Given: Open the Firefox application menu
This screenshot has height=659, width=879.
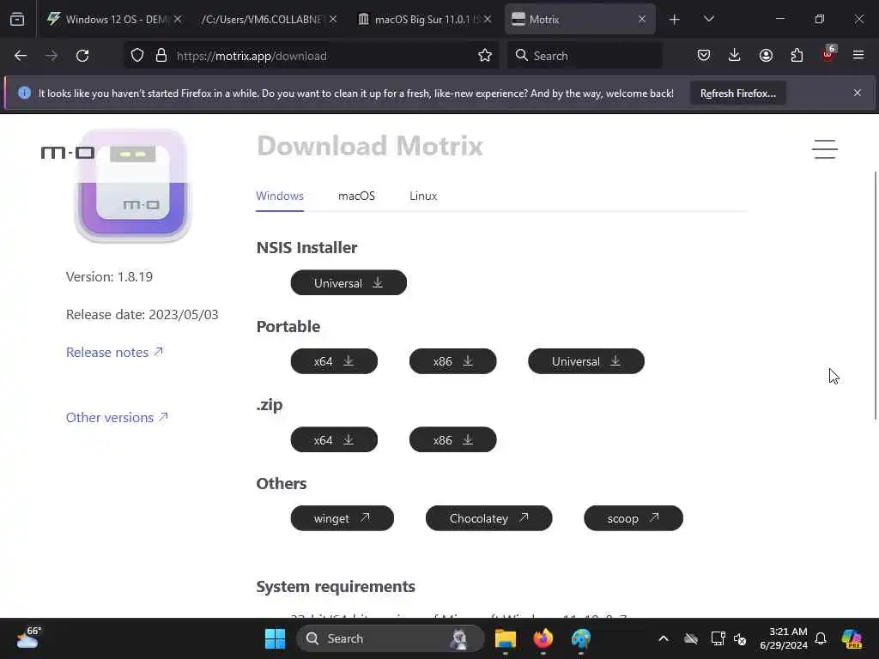Looking at the screenshot, I should [x=858, y=56].
